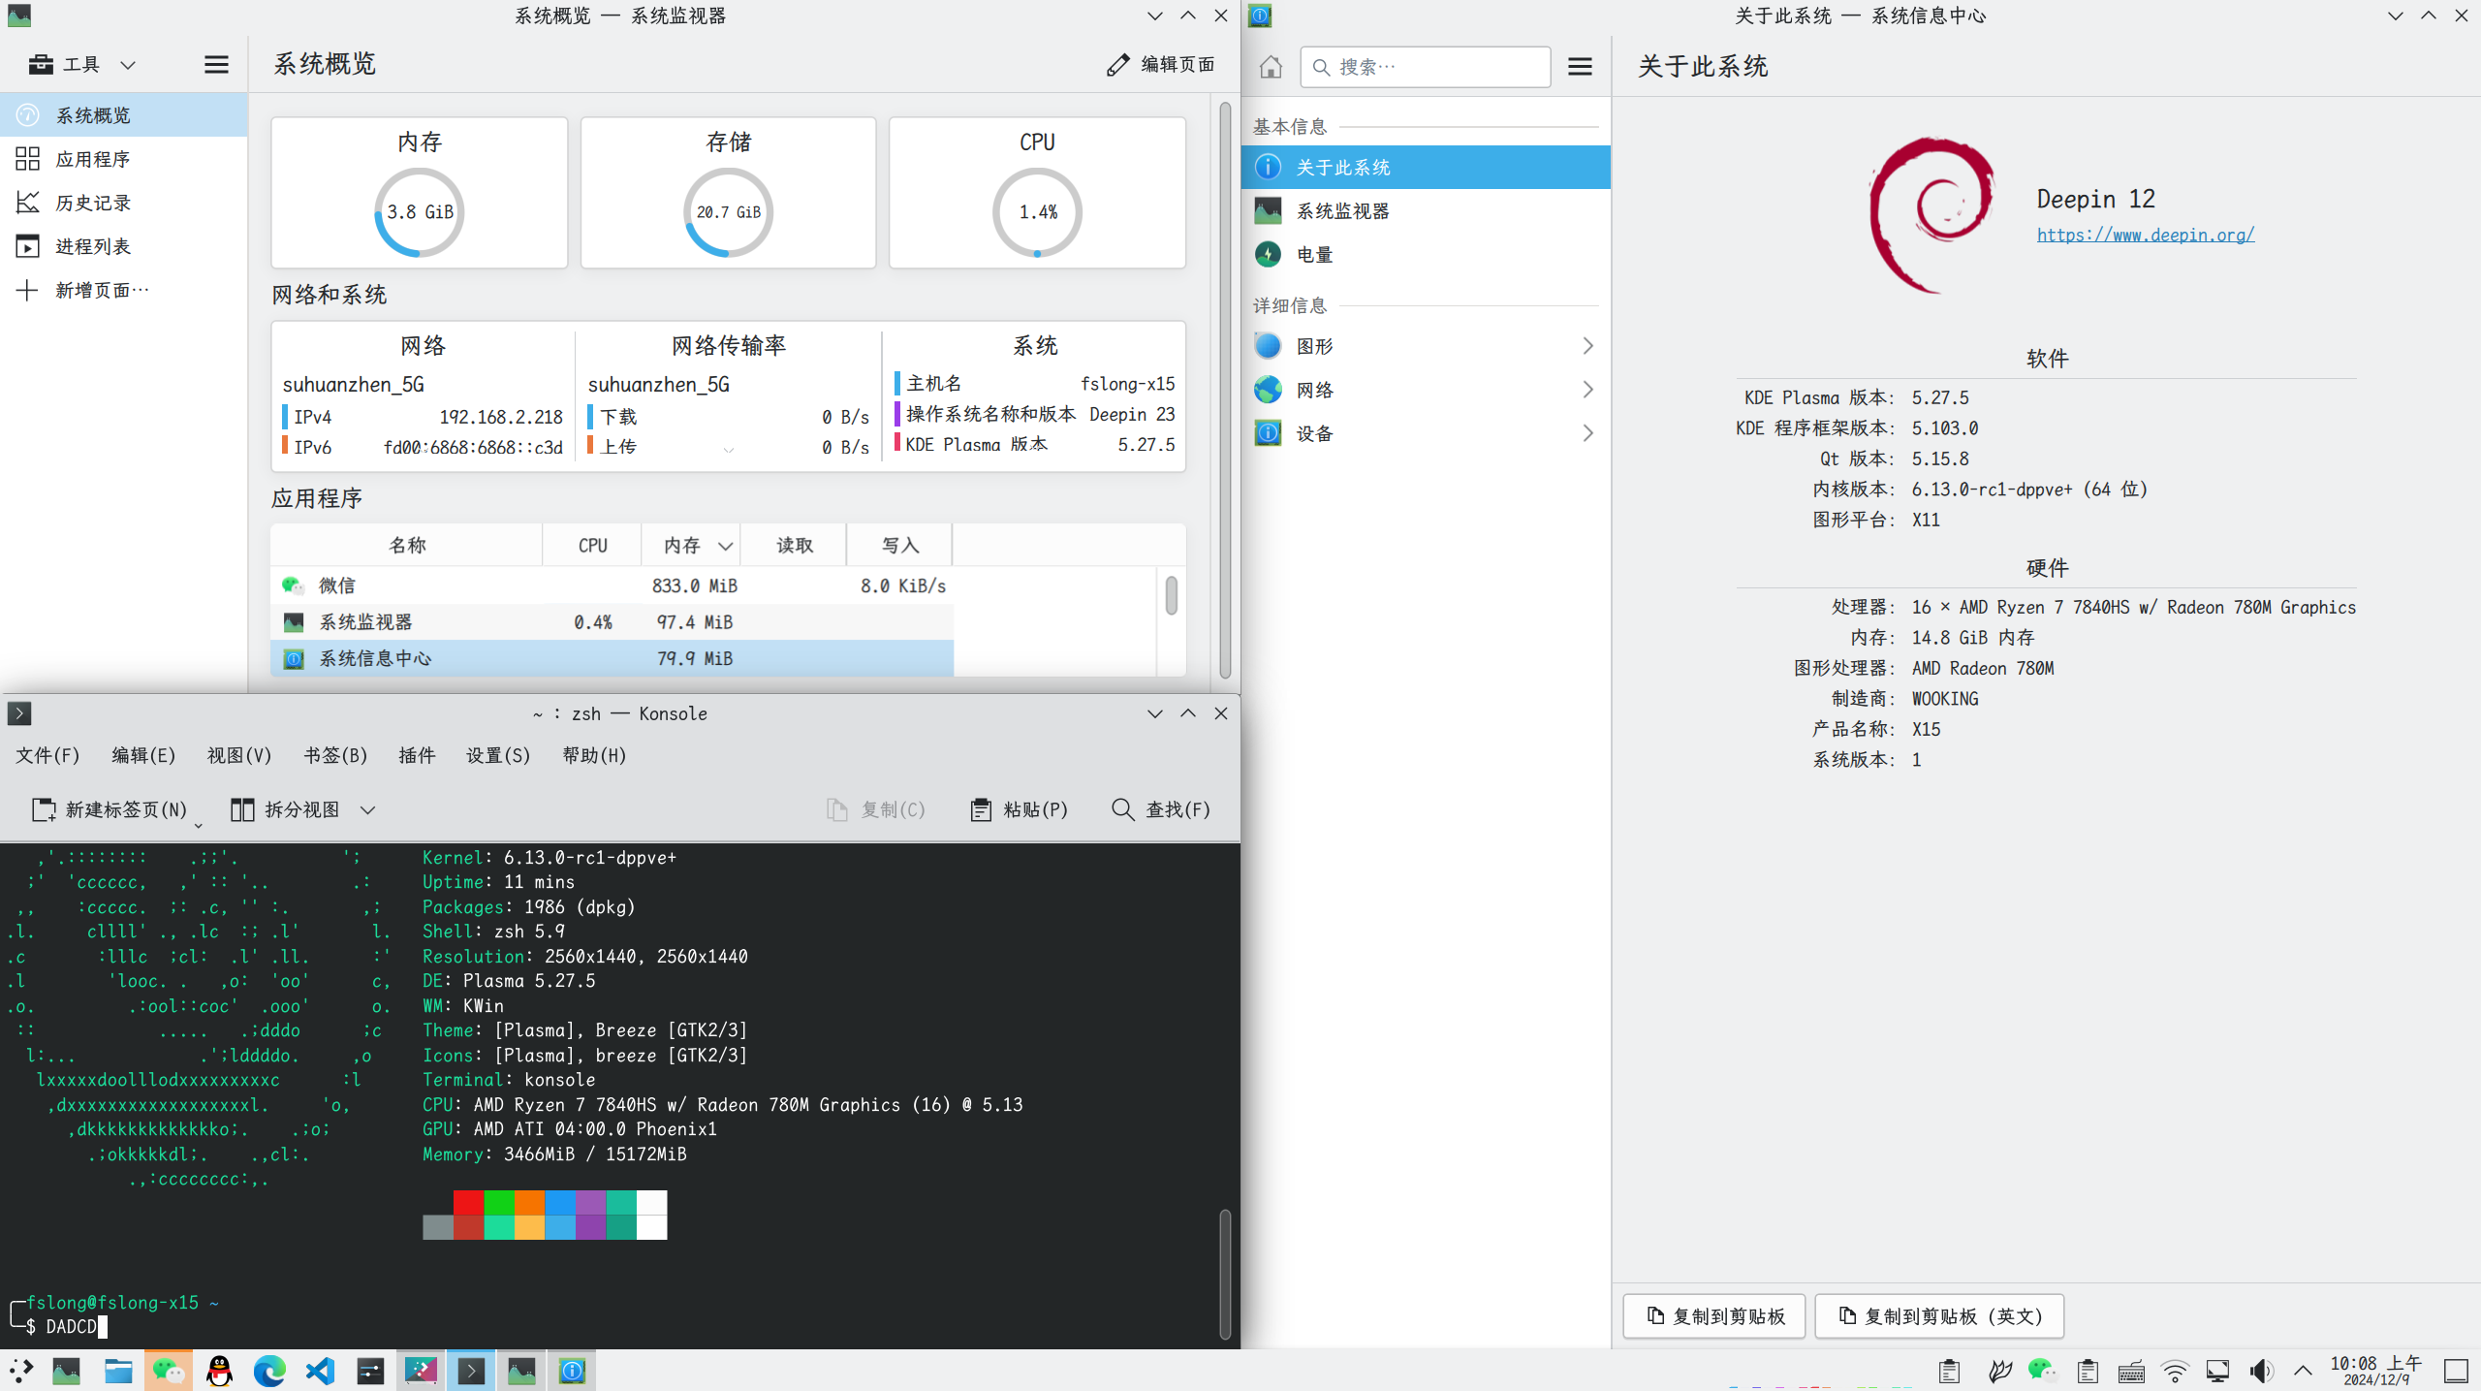Open the 拆分视图 dropdown arrow

click(367, 810)
